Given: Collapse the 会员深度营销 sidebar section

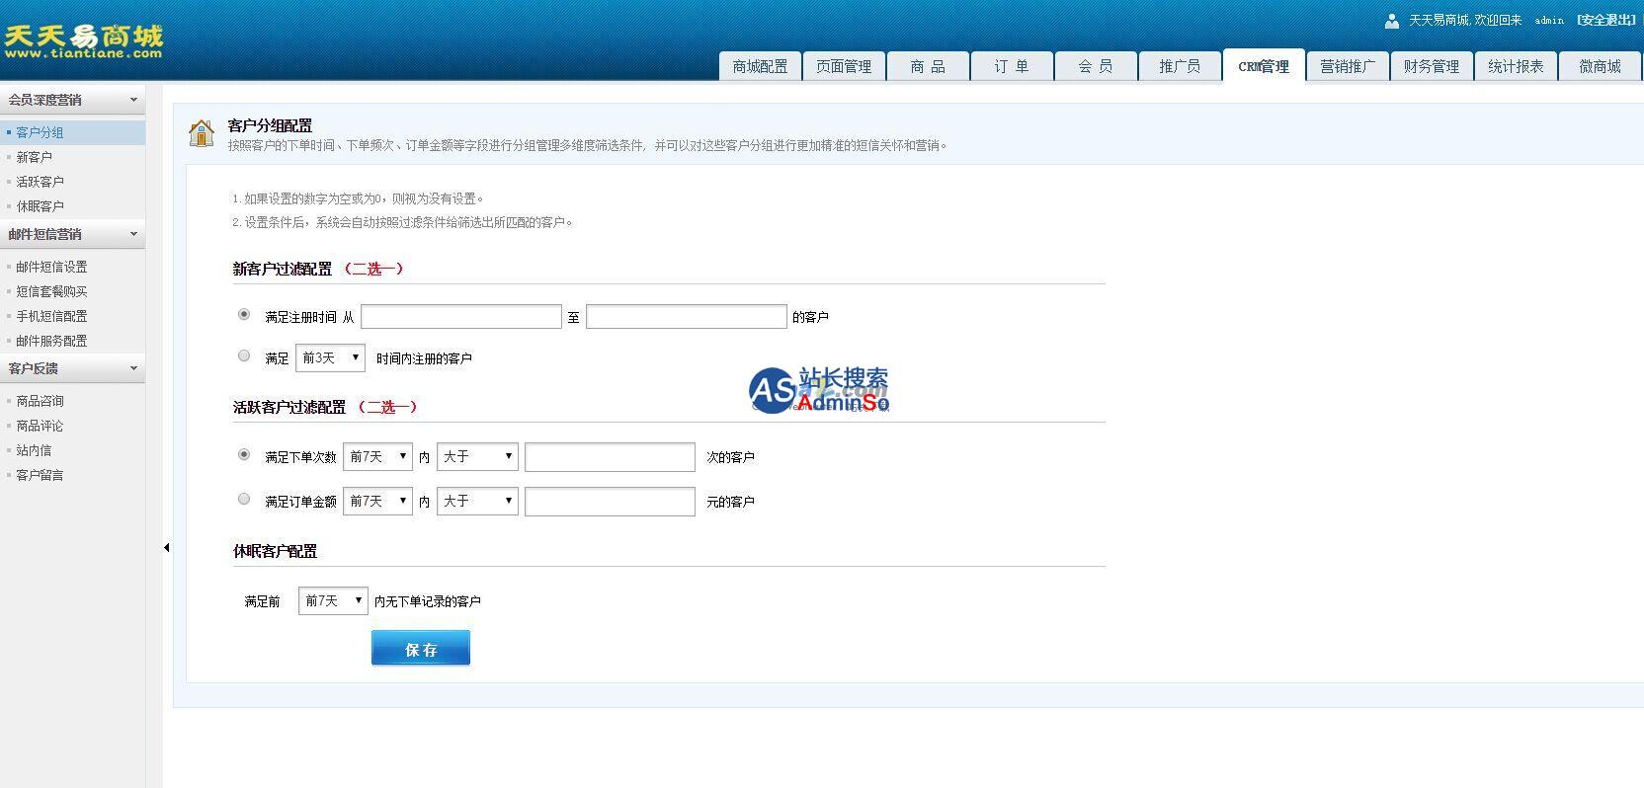Looking at the screenshot, I should point(72,100).
